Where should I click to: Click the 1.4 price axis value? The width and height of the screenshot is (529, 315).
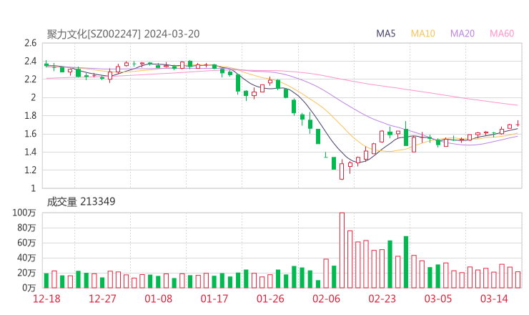pos(30,152)
